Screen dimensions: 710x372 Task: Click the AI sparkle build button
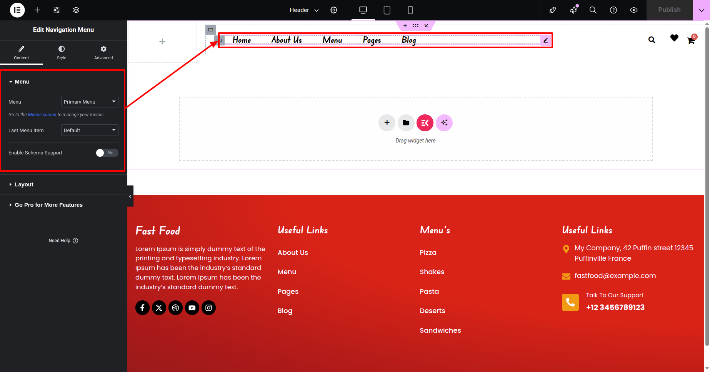(x=444, y=123)
